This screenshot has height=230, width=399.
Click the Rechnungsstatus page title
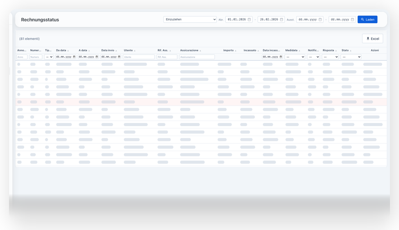40,20
